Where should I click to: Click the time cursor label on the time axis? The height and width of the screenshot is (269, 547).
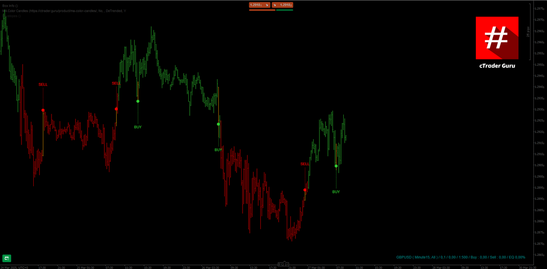pyautogui.click(x=284, y=264)
